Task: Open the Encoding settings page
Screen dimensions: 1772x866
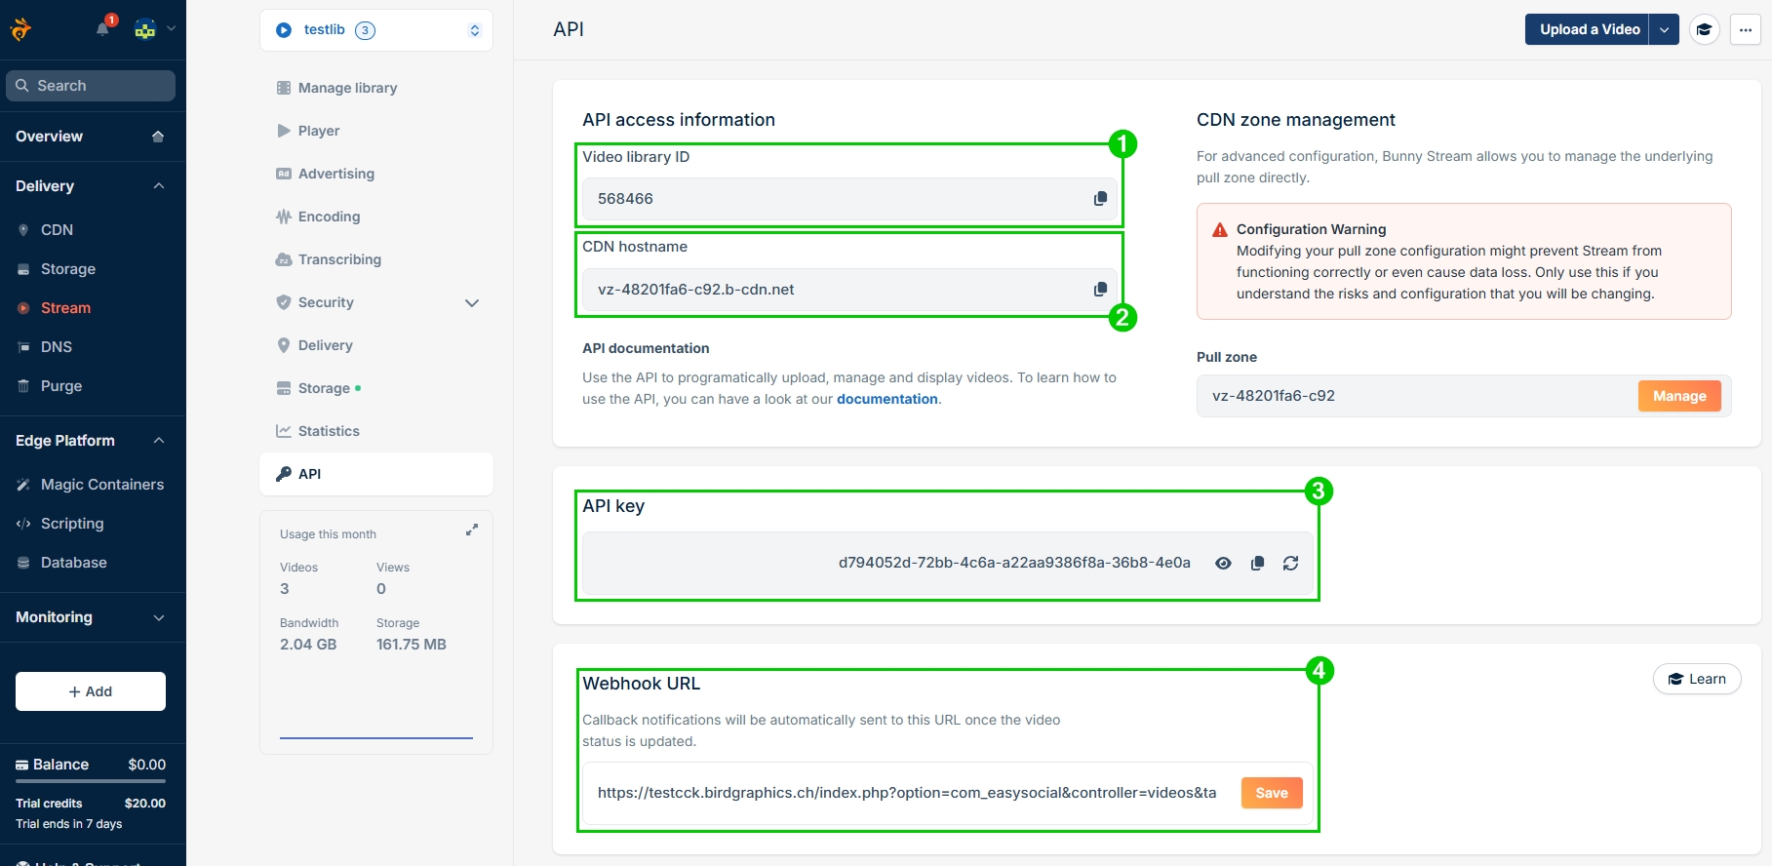Action: pos(329,216)
